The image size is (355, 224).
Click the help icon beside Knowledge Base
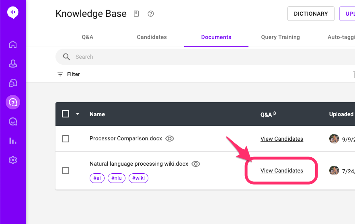[x=151, y=14]
